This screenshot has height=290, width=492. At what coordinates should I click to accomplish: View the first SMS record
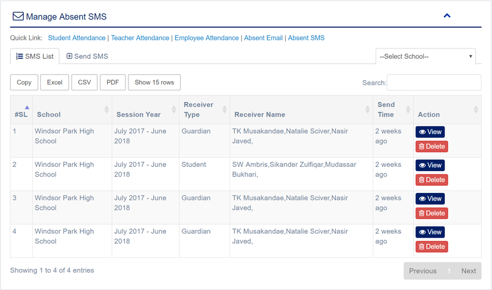click(430, 132)
